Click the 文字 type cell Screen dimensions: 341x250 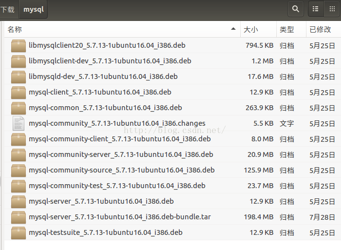[287, 124]
